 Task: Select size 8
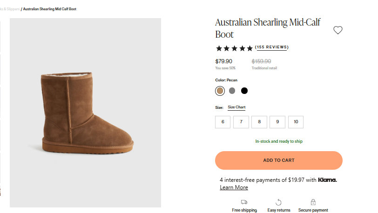click(x=259, y=122)
